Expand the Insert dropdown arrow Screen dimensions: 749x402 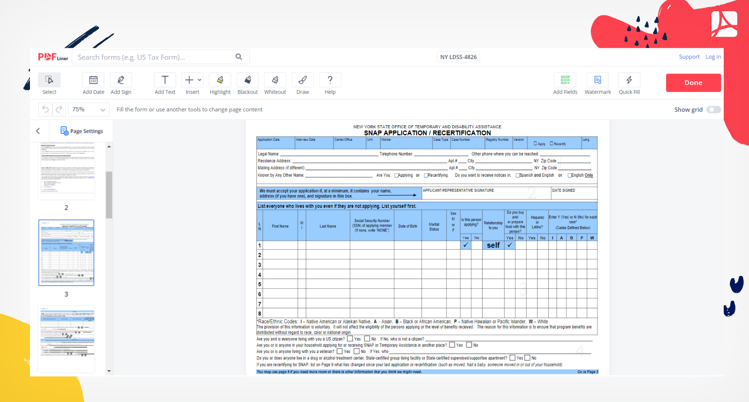(199, 80)
